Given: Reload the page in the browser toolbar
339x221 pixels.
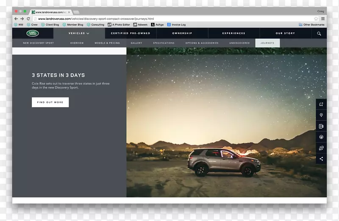Looking at the screenshot, I should (x=28, y=19).
